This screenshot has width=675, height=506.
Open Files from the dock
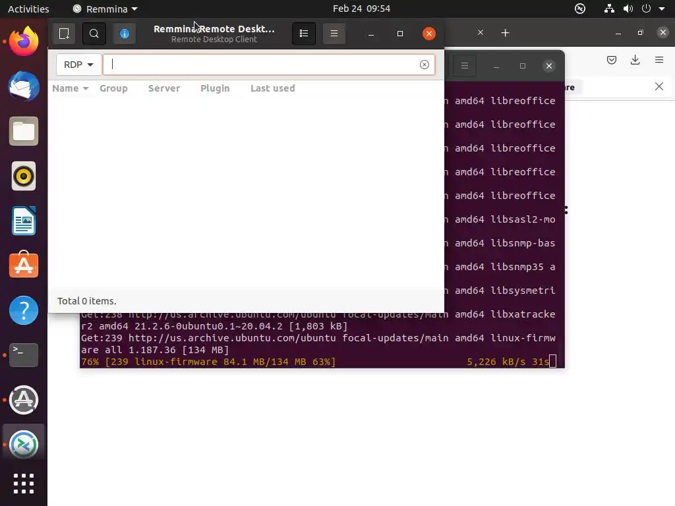24,131
